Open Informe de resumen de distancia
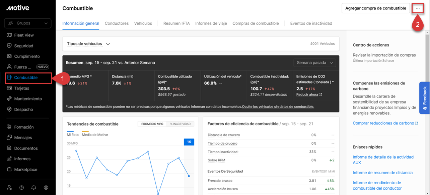The height and width of the screenshot is (195, 430). (x=383, y=173)
